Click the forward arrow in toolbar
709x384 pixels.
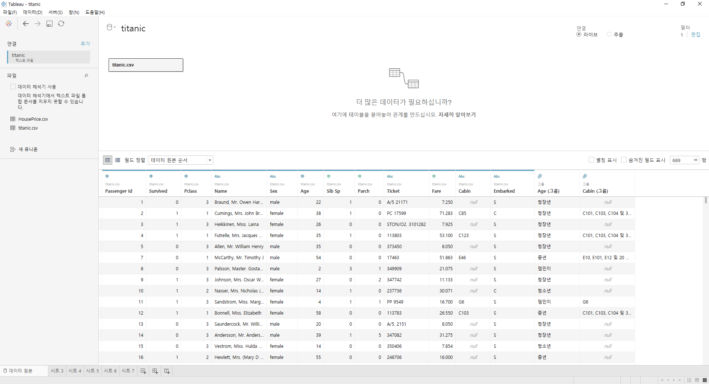tap(38, 24)
